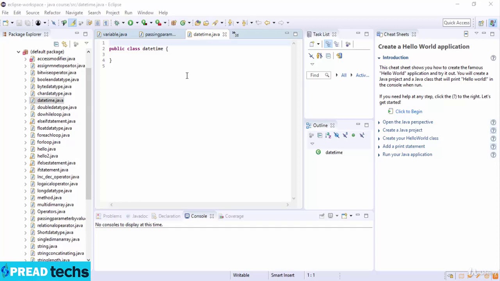This screenshot has height=281, width=500.
Task: Click the All filter link in Task List
Action: 344,75
